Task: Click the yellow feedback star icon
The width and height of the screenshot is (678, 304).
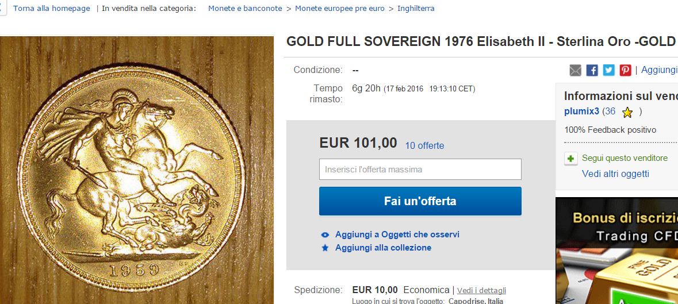Action: click(x=627, y=112)
